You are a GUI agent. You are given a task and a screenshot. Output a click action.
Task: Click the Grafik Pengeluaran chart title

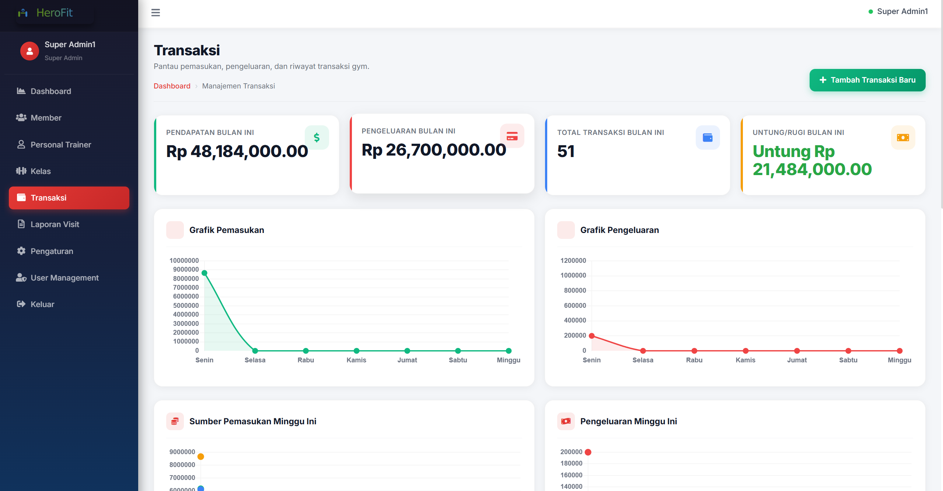(619, 230)
